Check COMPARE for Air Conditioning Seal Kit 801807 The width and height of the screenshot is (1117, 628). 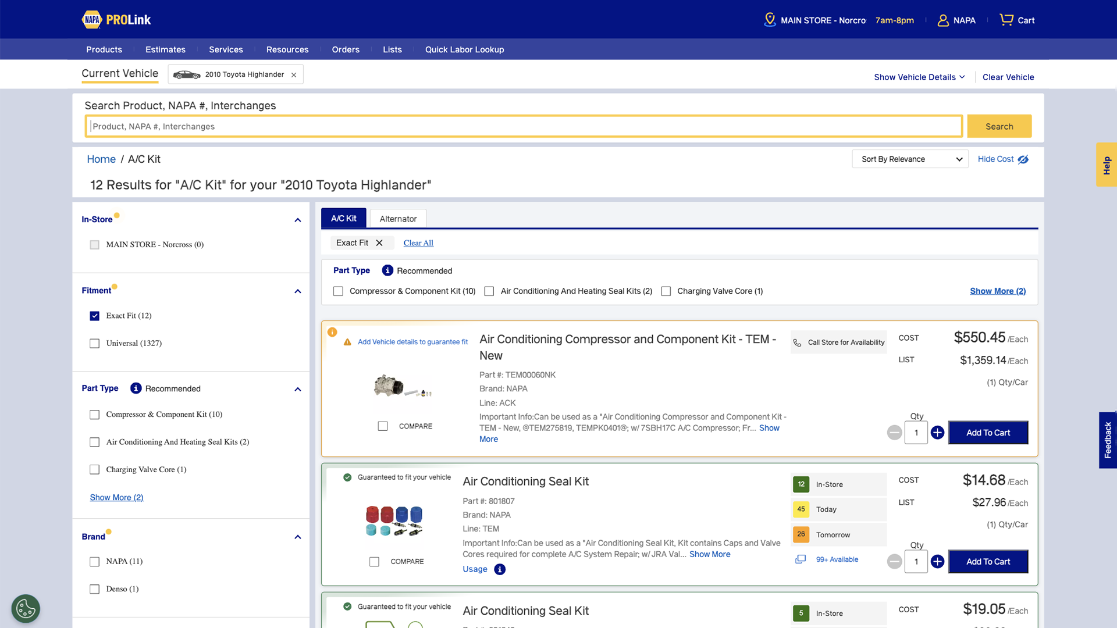point(374,562)
